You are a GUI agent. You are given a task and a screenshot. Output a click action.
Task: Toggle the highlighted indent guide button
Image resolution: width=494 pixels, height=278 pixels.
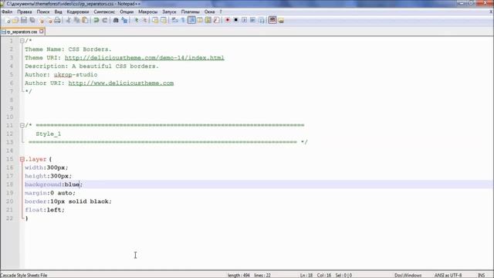[x=191, y=21]
